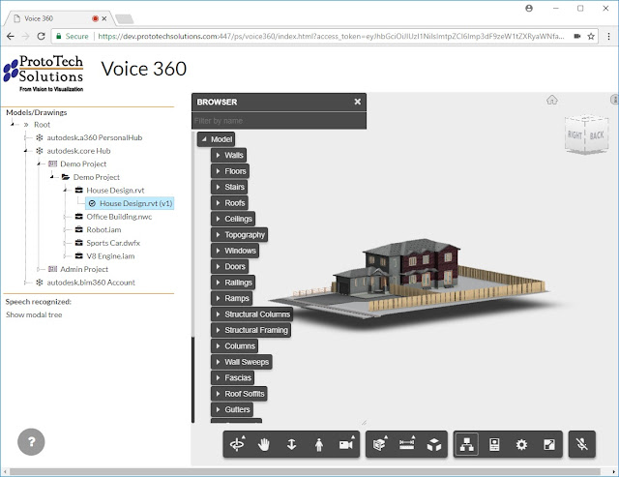Screen dimensions: 619x477
Task: Open Office Building.nwc
Action: (x=119, y=217)
